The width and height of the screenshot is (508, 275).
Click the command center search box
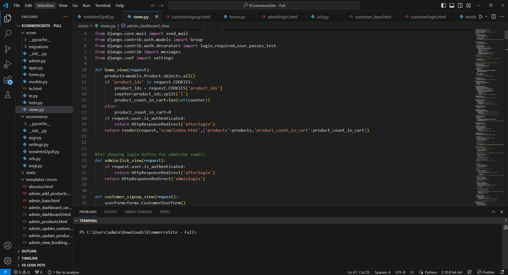(264, 5)
